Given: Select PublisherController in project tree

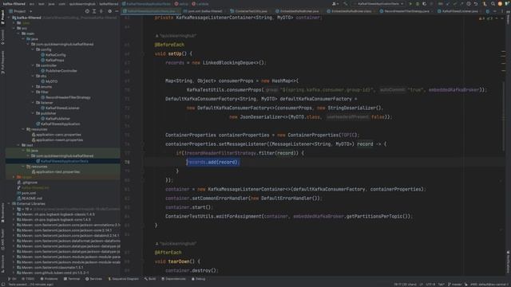Looking at the screenshot, I should (x=61, y=71).
